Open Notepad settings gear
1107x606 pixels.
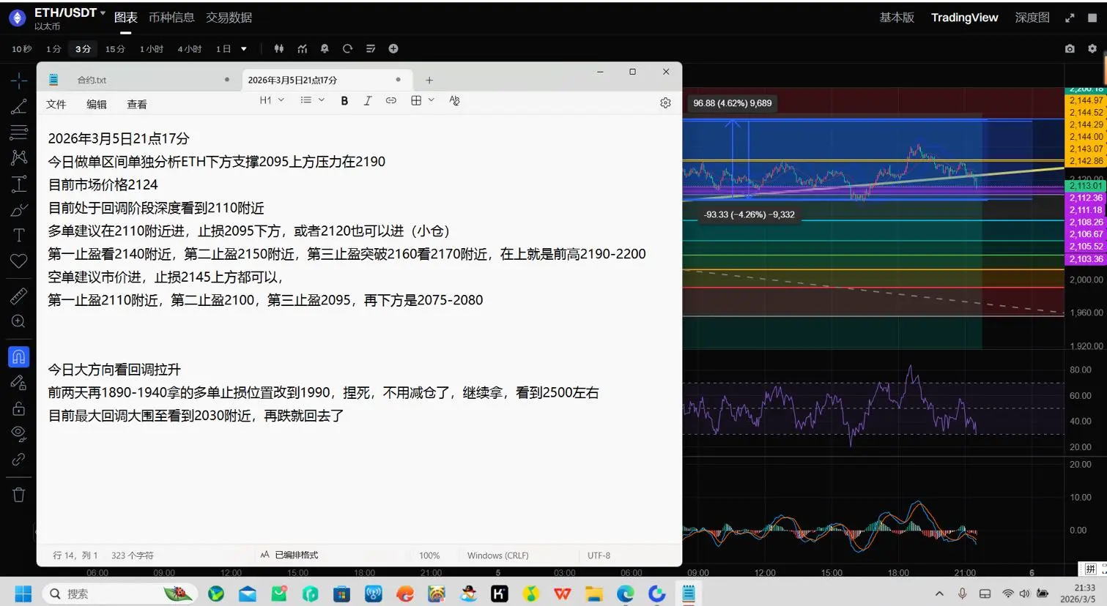(665, 103)
